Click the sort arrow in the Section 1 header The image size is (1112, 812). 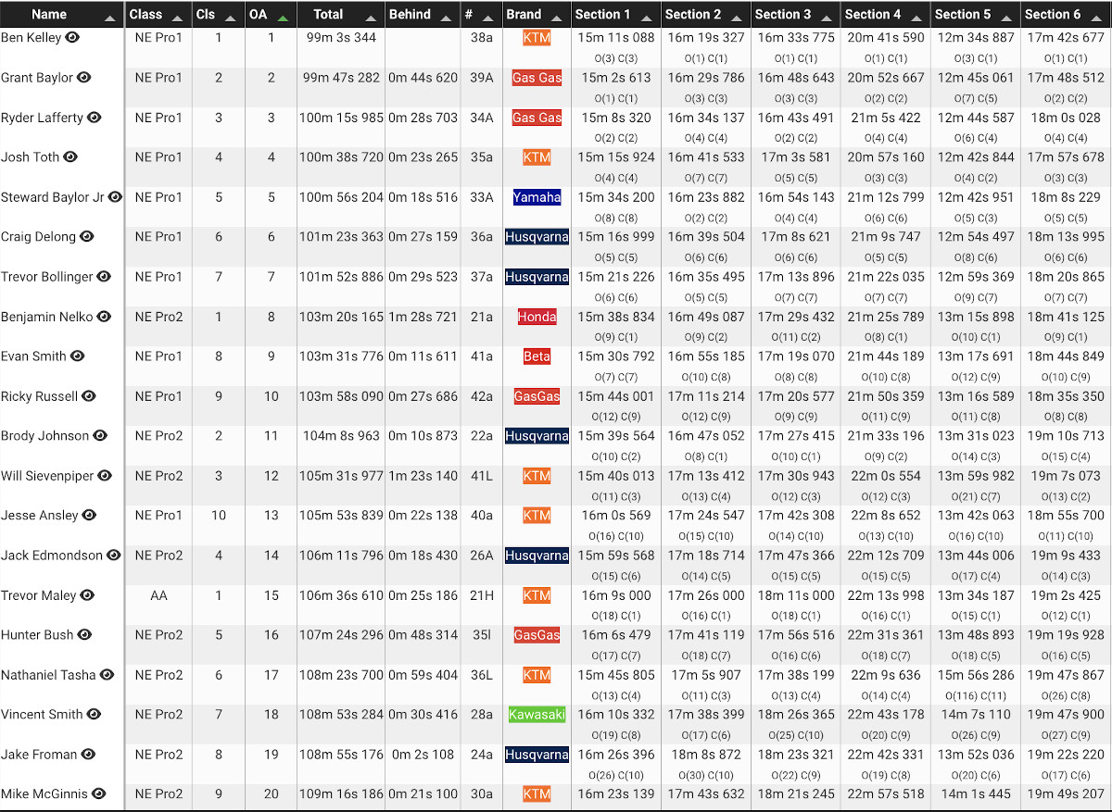(645, 19)
